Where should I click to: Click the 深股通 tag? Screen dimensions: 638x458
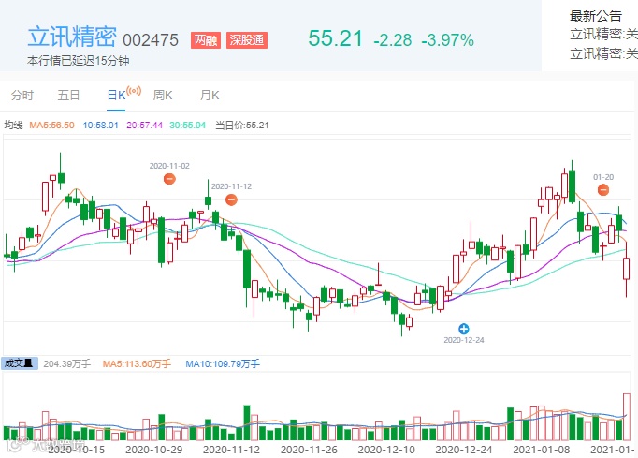pos(247,40)
